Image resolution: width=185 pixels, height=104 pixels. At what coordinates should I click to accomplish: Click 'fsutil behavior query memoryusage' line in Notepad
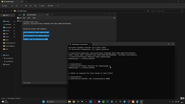pyautogui.click(x=36, y=32)
